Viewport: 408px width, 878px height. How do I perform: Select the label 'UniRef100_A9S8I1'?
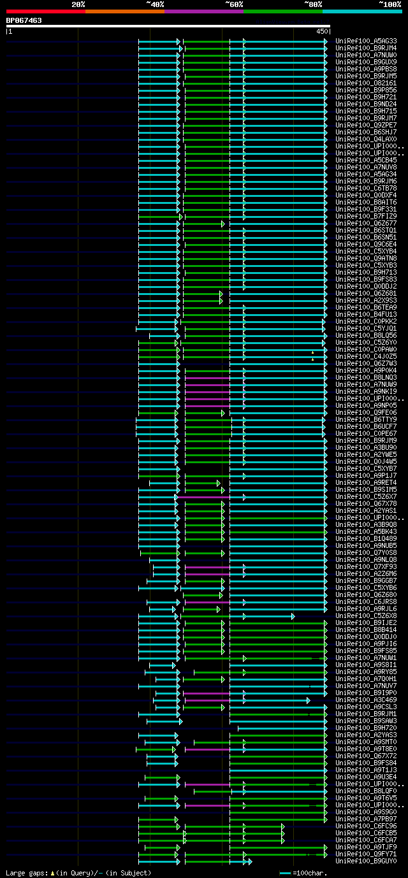(366, 665)
